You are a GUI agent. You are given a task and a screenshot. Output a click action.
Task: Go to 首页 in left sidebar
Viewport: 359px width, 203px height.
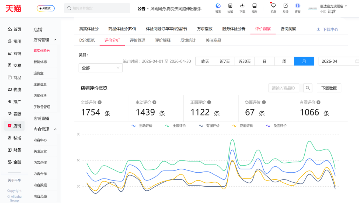[x=14, y=29]
